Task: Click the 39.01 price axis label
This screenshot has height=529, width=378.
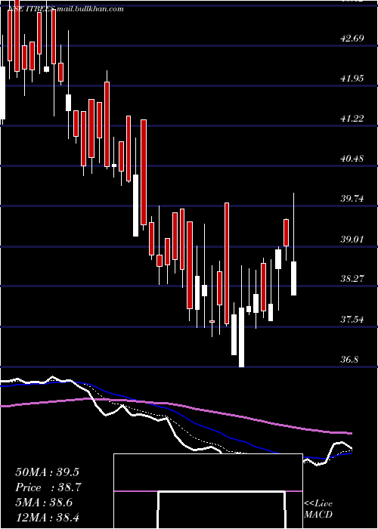Action: [352, 240]
